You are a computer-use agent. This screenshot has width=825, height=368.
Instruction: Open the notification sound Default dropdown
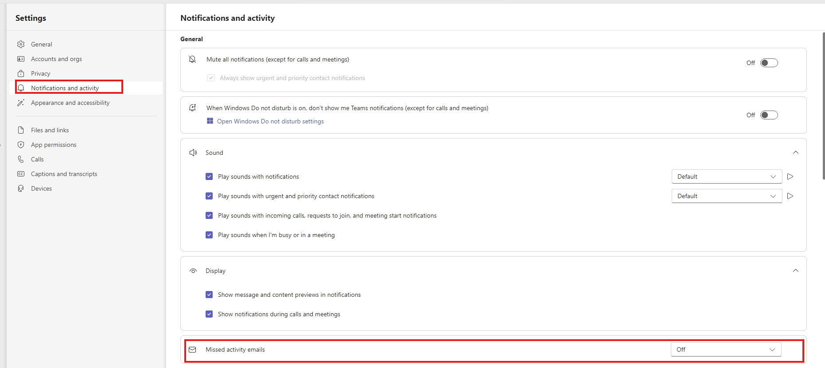(x=727, y=176)
